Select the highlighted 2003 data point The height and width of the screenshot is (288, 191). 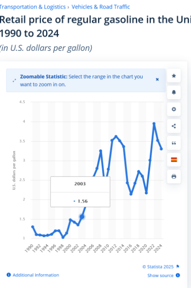82,217
